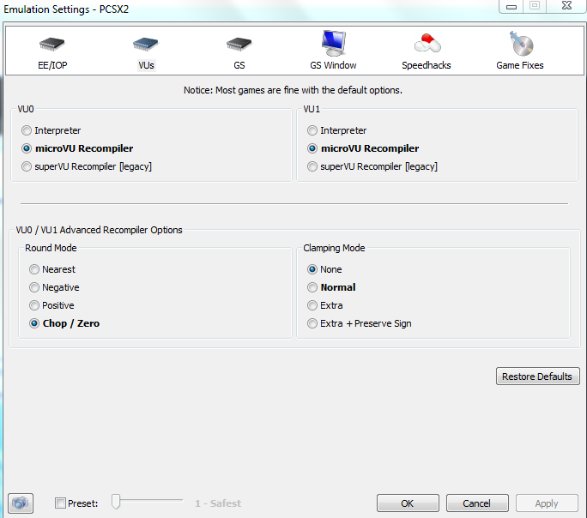Open the Speedhacks pills icon
Viewport: 587px width, 518px height.
(427, 43)
